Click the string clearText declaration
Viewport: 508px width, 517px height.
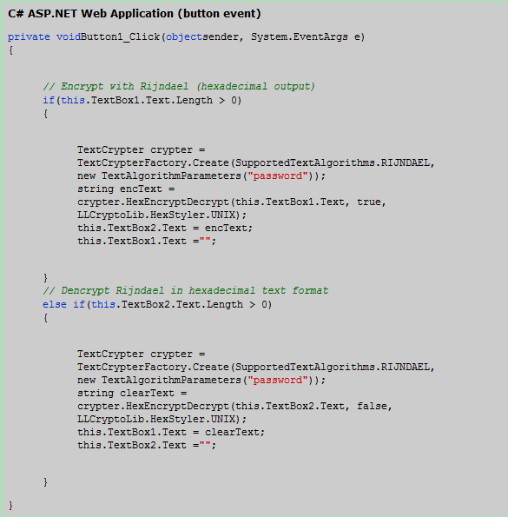(x=132, y=393)
